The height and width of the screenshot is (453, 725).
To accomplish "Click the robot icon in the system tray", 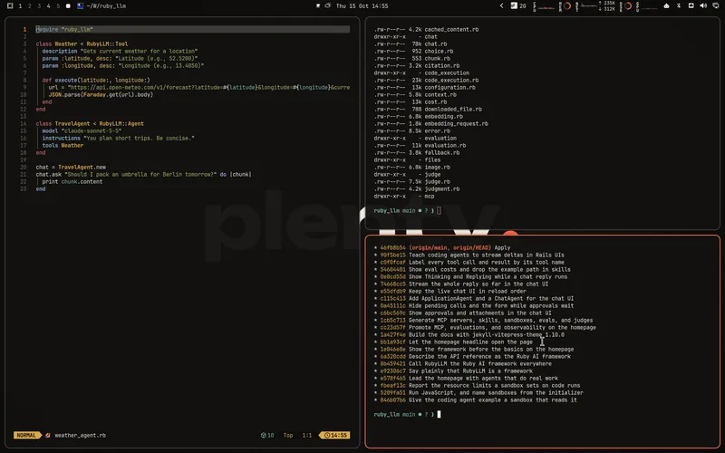I will 666,6.
